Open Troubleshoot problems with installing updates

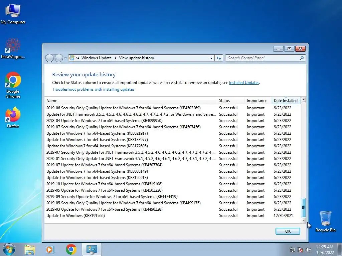93,89
